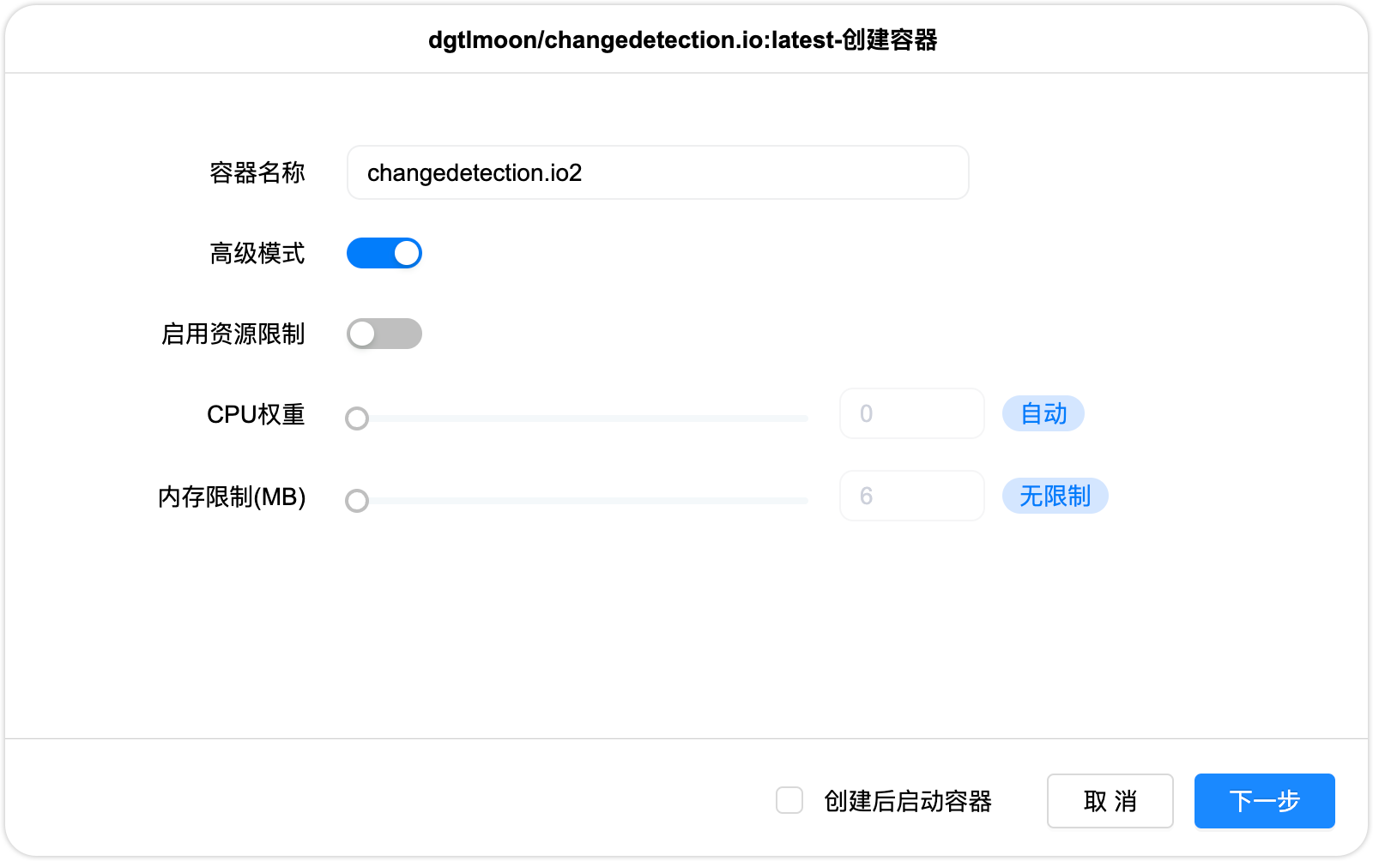Click the 取消 cancel button
This screenshot has width=1373, height=861.
point(1110,800)
